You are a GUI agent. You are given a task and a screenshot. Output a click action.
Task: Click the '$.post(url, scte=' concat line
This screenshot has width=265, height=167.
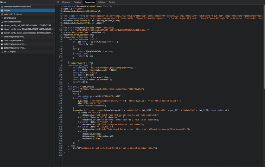coord(151,110)
